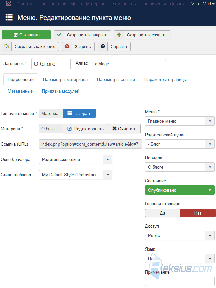Open the Меню top menu
Image resolution: width=216 pixels, height=288 pixels.
tap(76, 4)
